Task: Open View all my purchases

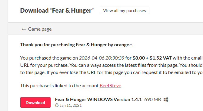Action: click(125, 11)
